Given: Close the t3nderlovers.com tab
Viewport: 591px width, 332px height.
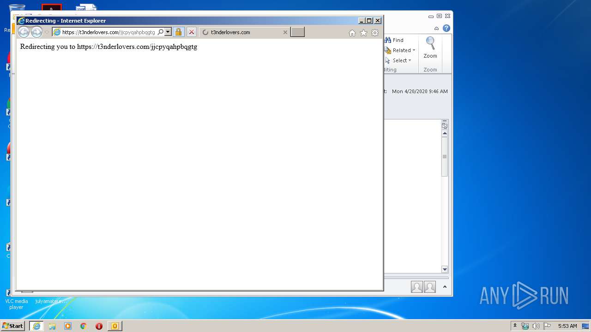Looking at the screenshot, I should click(285, 32).
